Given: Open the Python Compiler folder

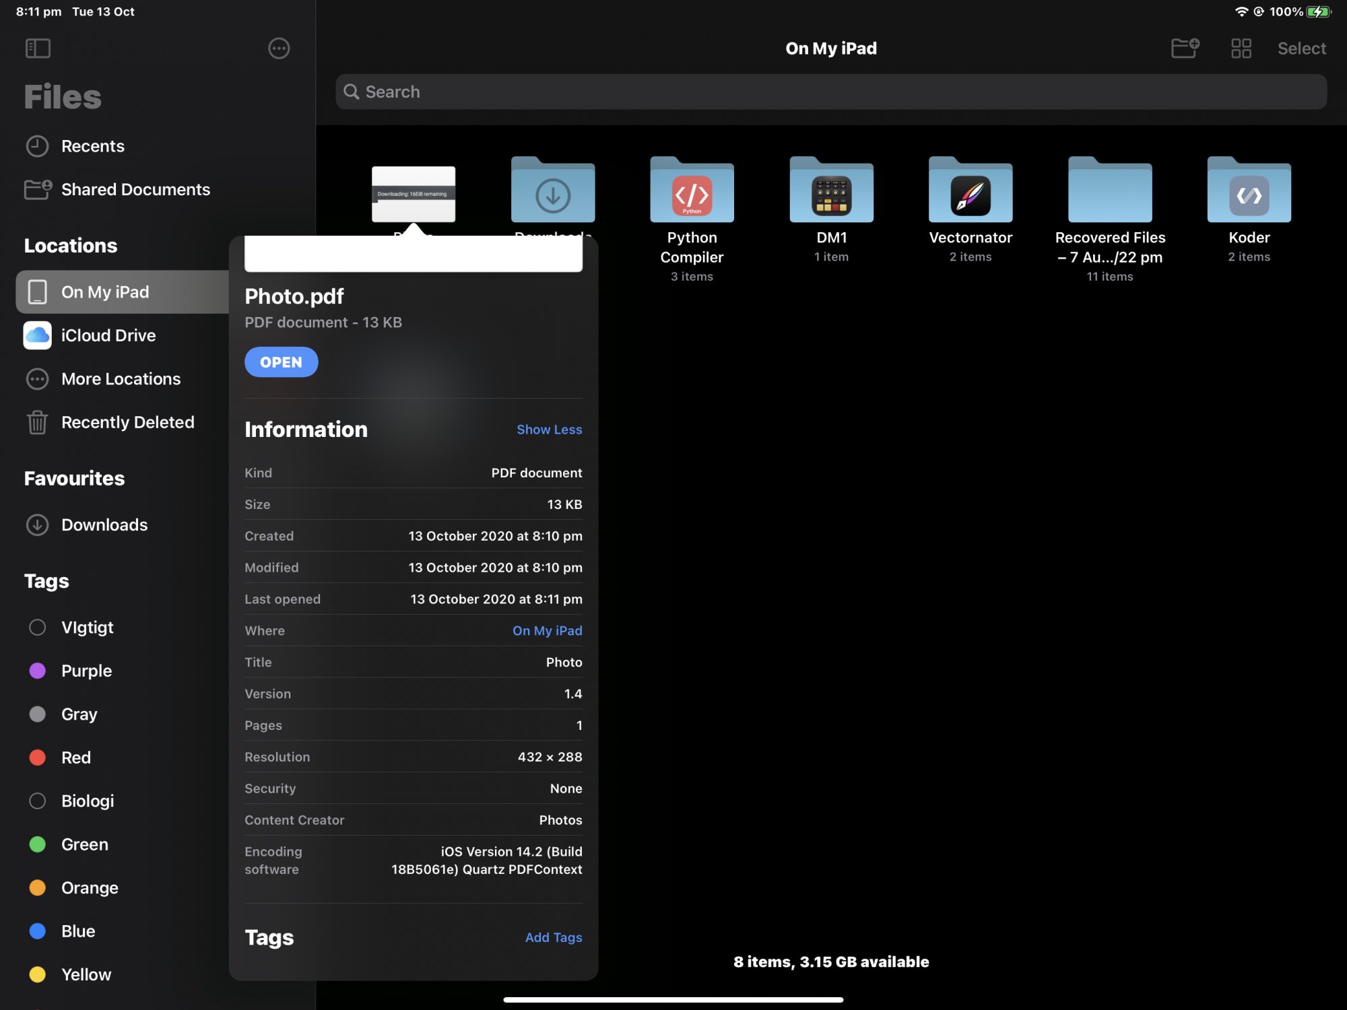Looking at the screenshot, I should (692, 191).
